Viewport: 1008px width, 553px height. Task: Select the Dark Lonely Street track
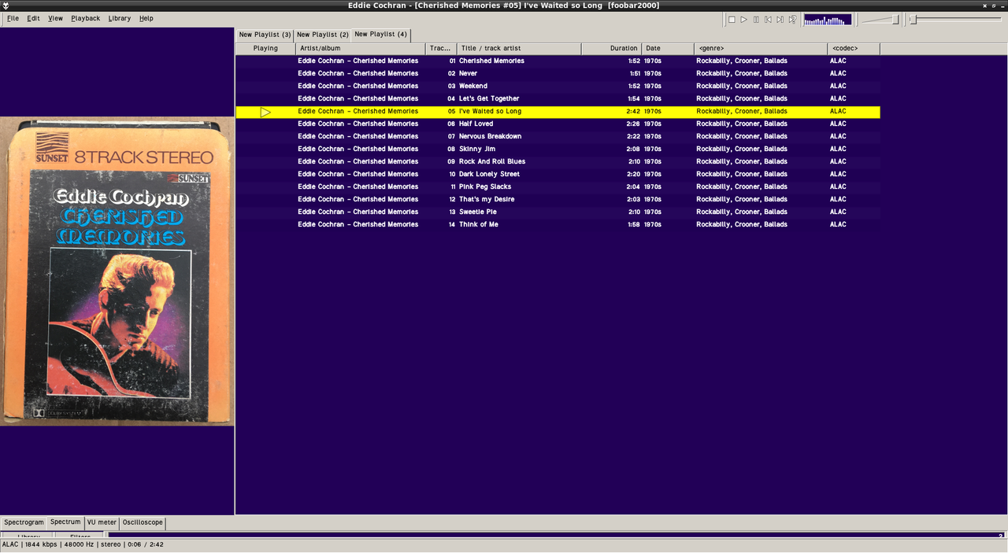coord(489,174)
